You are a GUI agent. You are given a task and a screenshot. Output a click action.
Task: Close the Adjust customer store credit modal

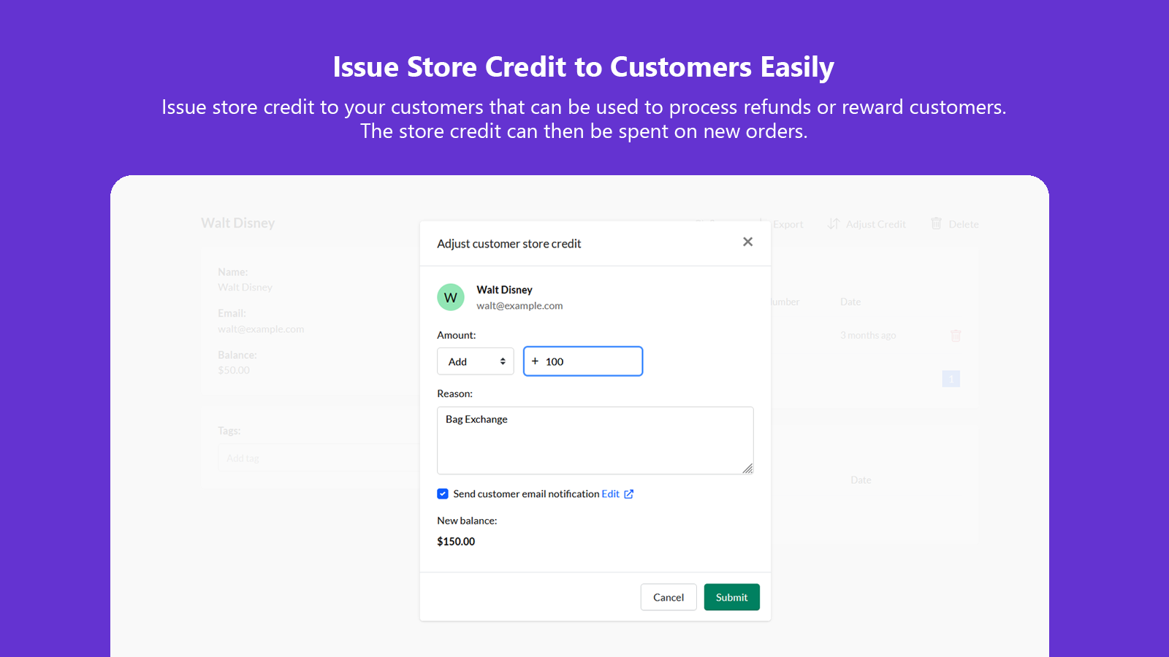coord(747,242)
